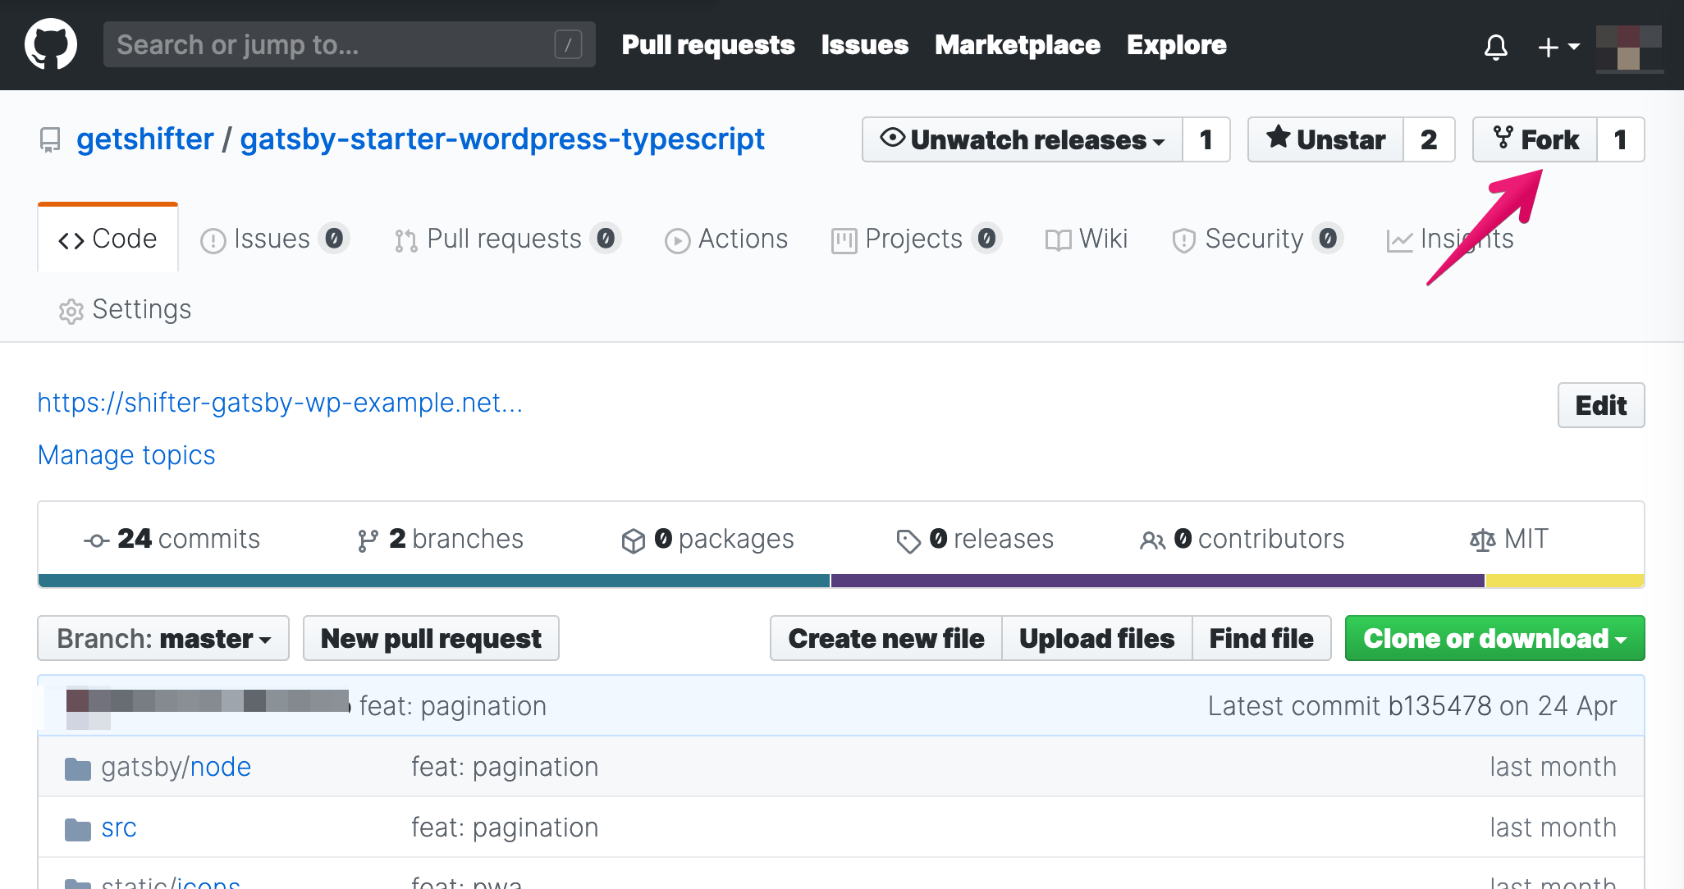This screenshot has width=1684, height=889.
Task: Fork the repository
Action: [x=1535, y=139]
